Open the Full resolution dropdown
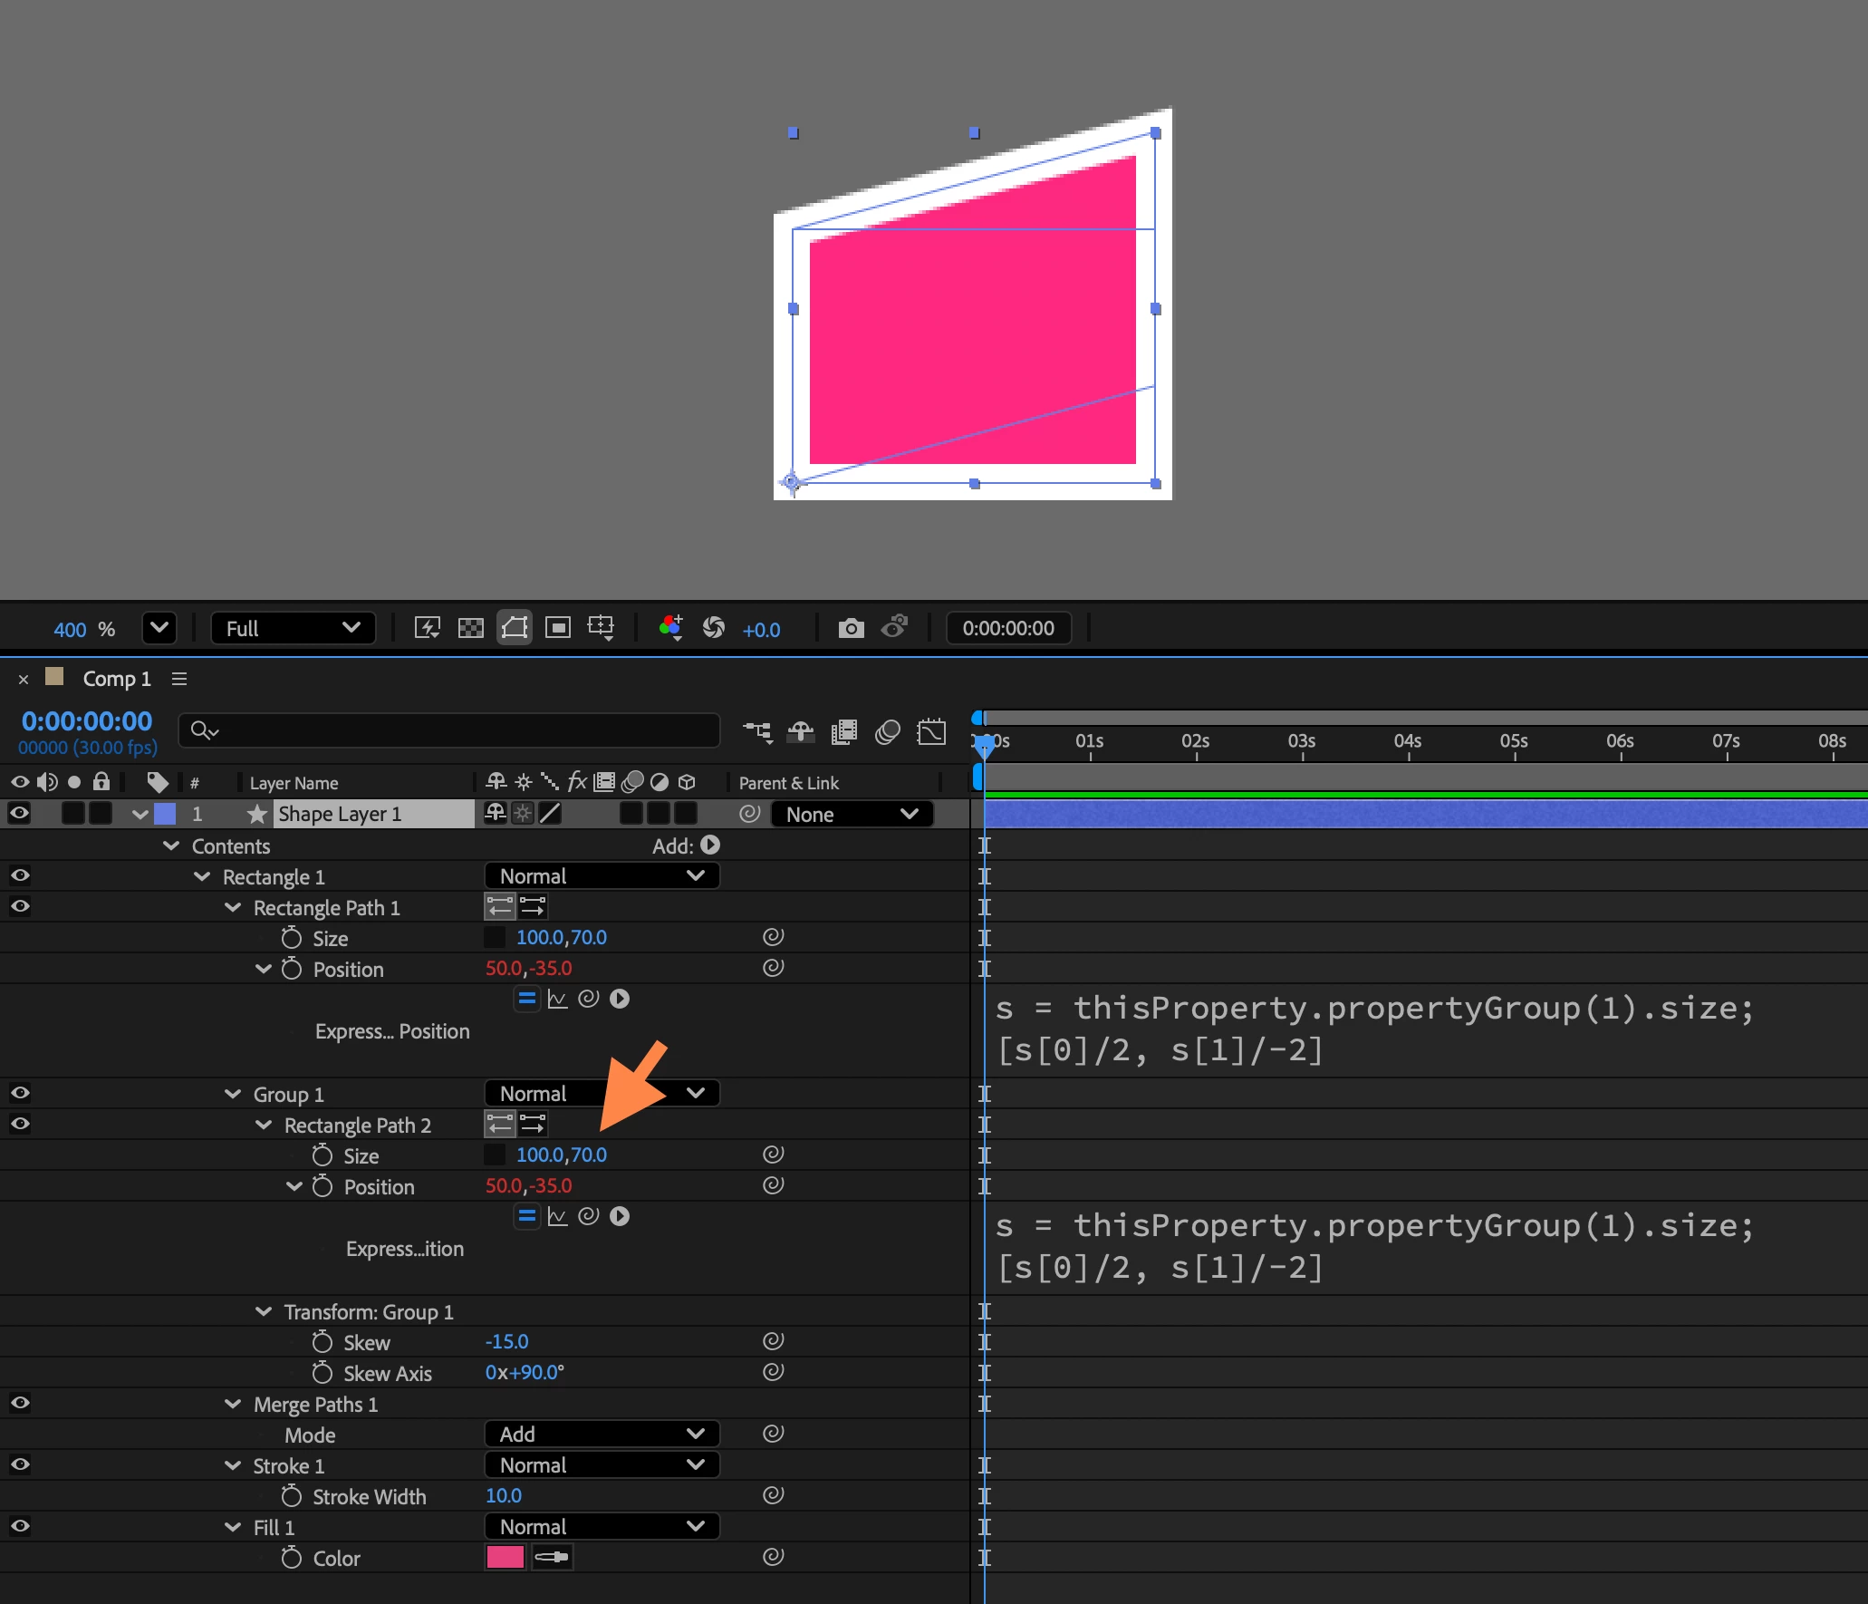This screenshot has height=1604, width=1868. click(293, 628)
